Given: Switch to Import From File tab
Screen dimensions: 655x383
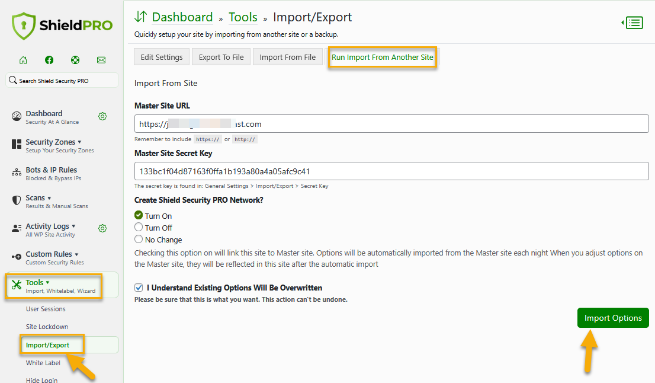Looking at the screenshot, I should [x=287, y=57].
